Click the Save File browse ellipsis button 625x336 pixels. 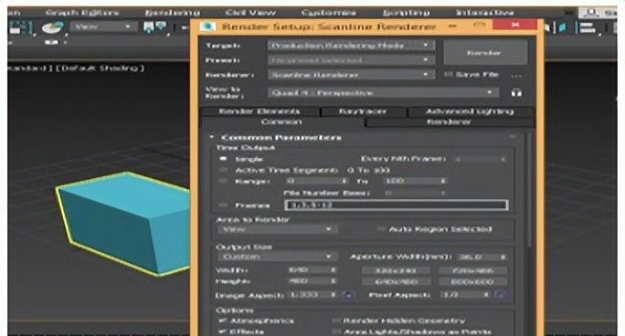point(516,75)
